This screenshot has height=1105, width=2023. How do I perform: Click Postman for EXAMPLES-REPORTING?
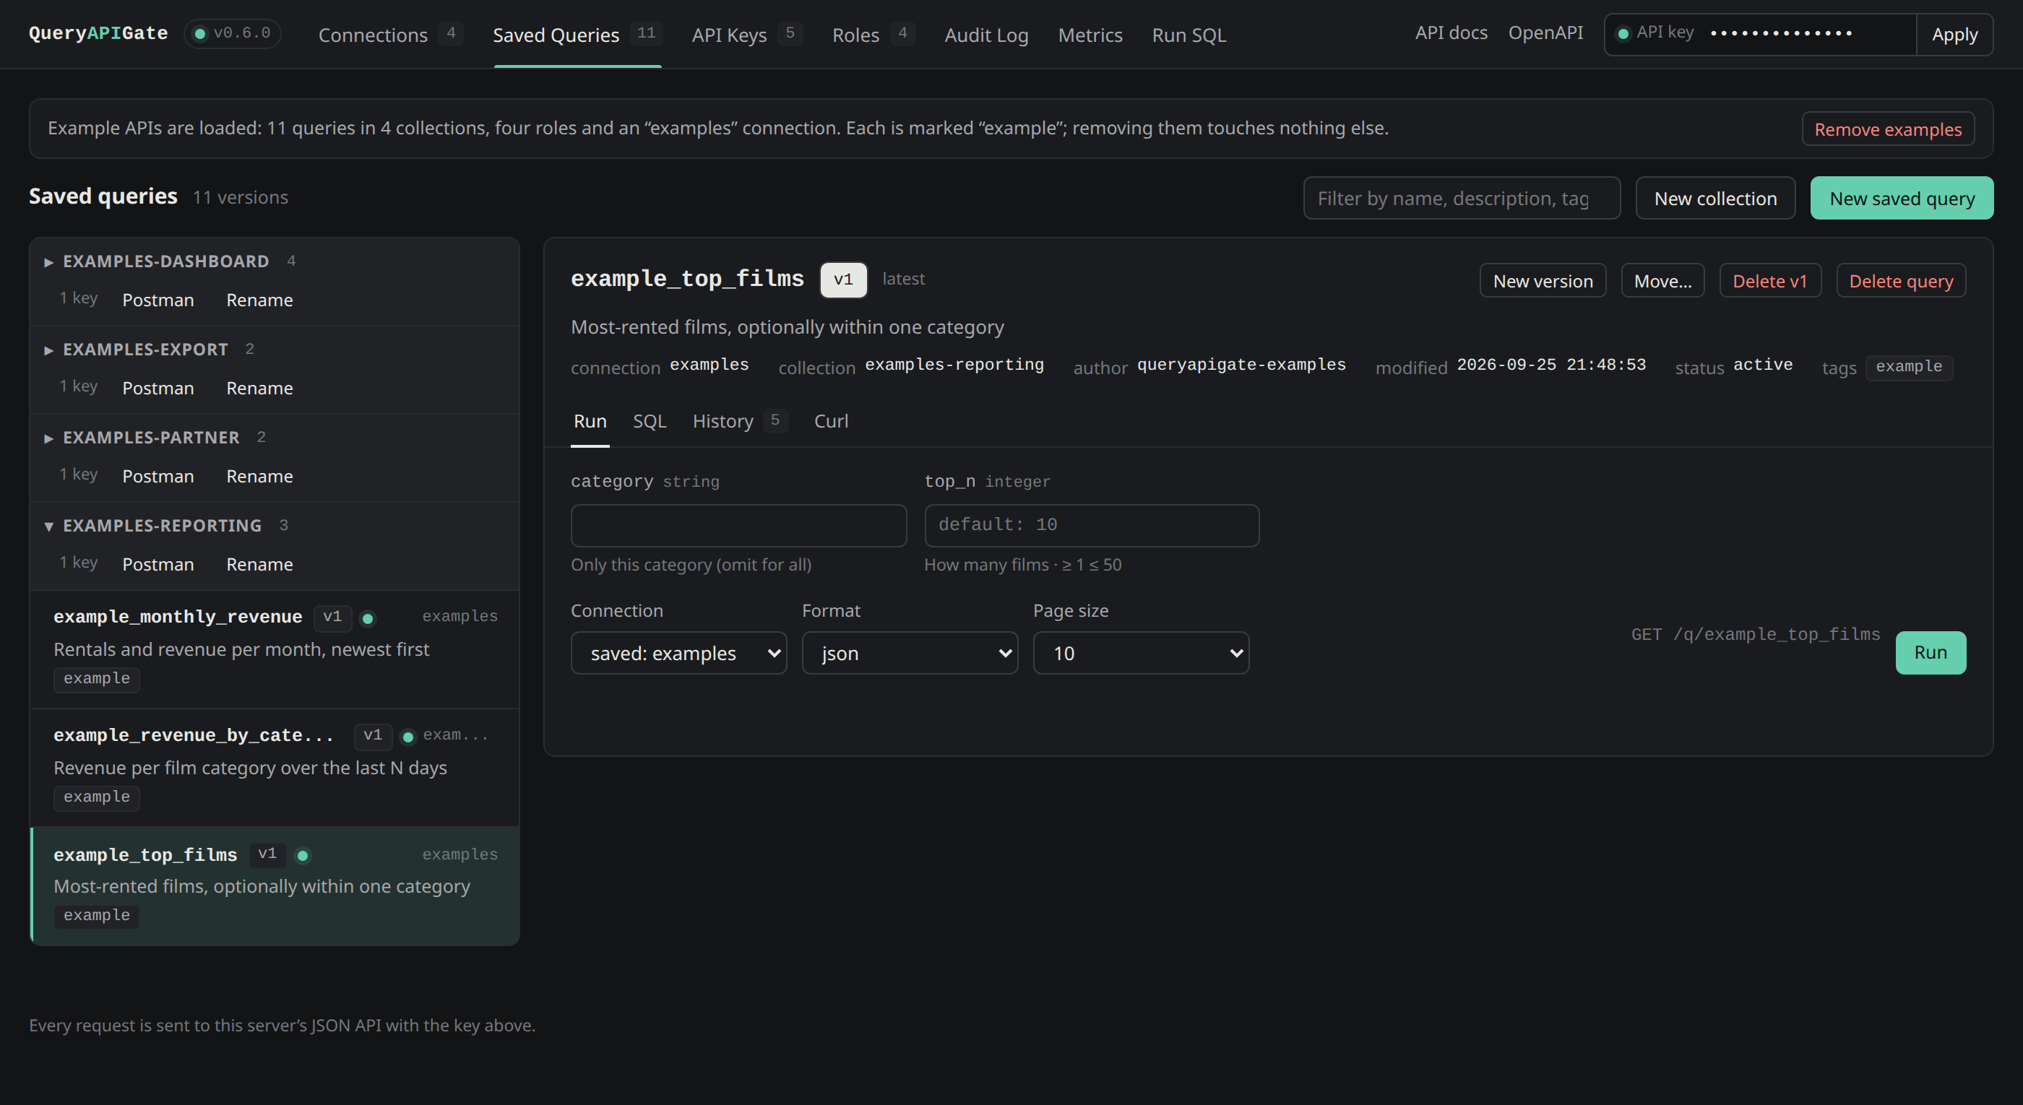tap(158, 563)
